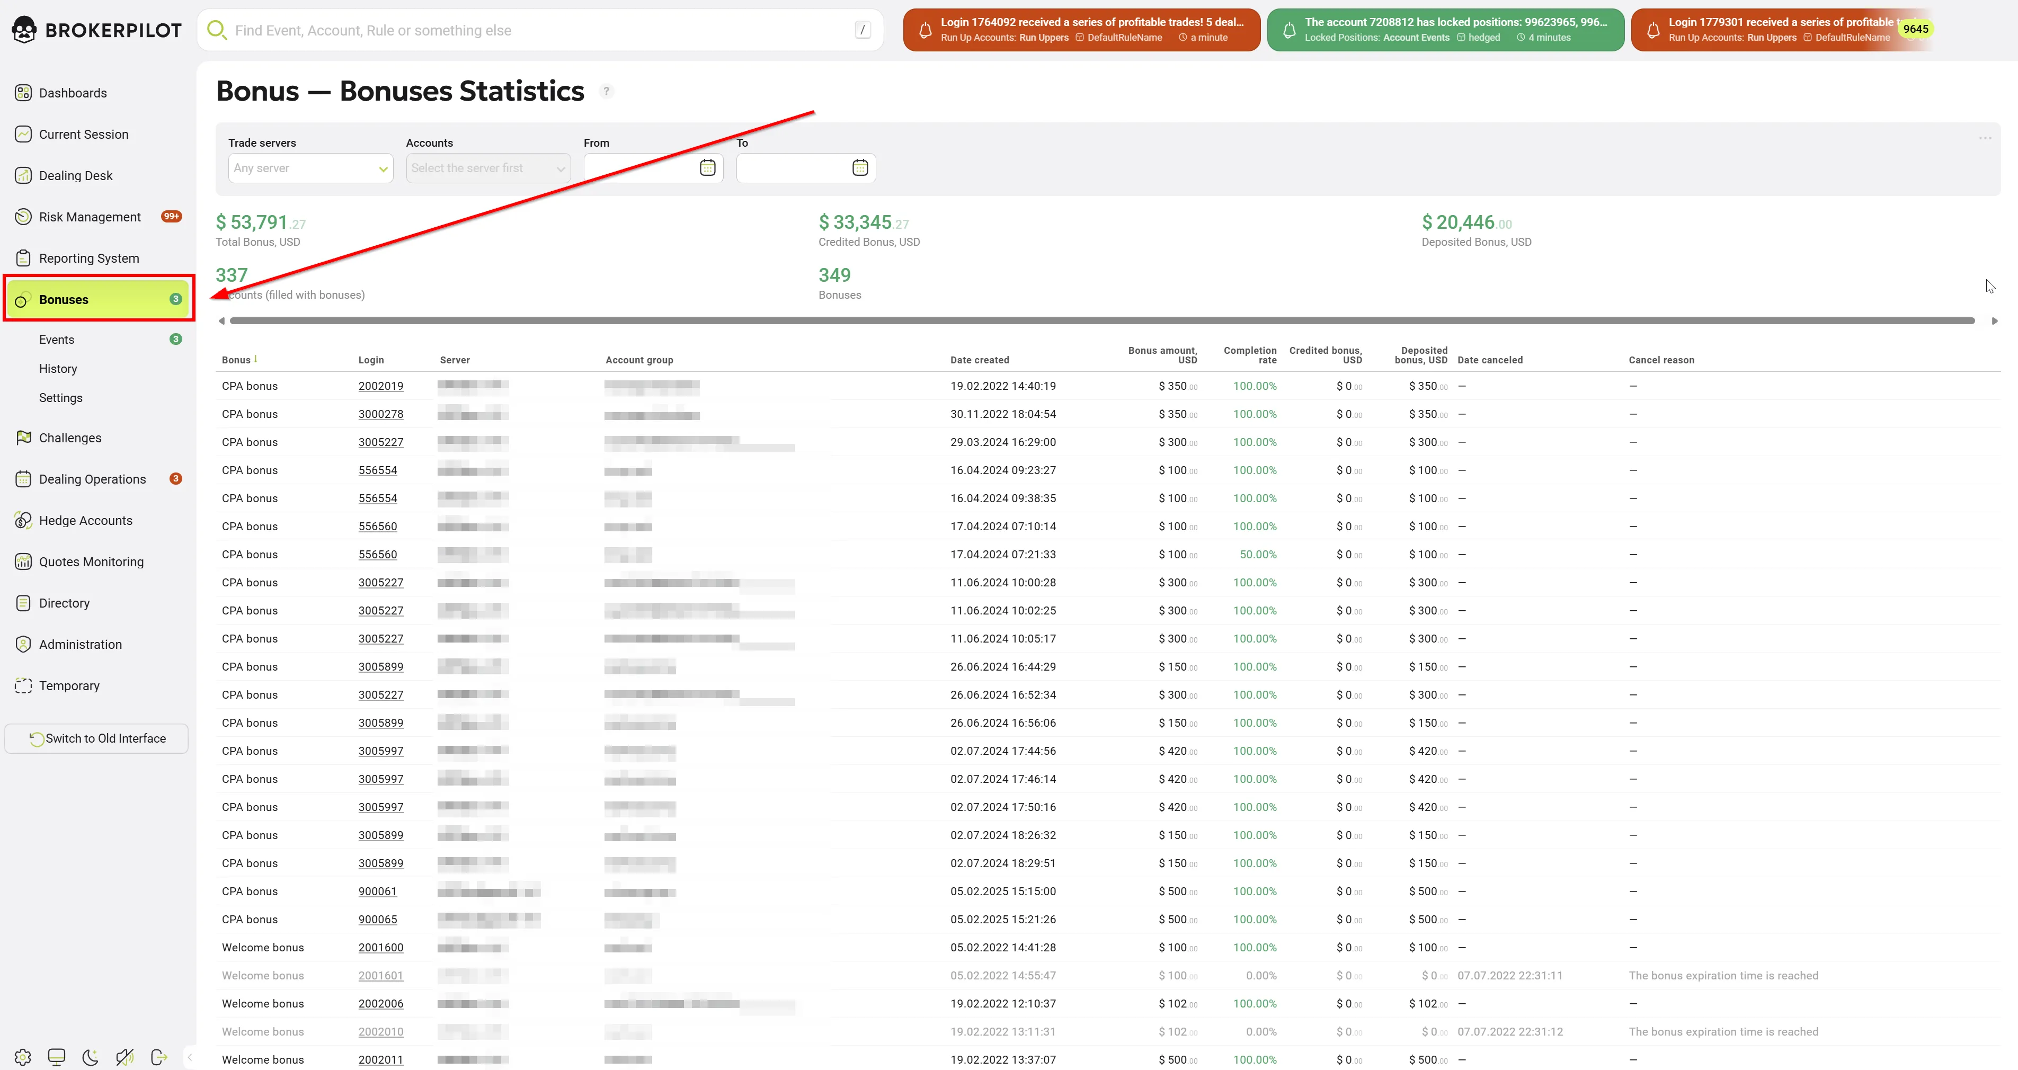
Task: Sort by the Cancel reason column header
Action: click(x=1661, y=360)
